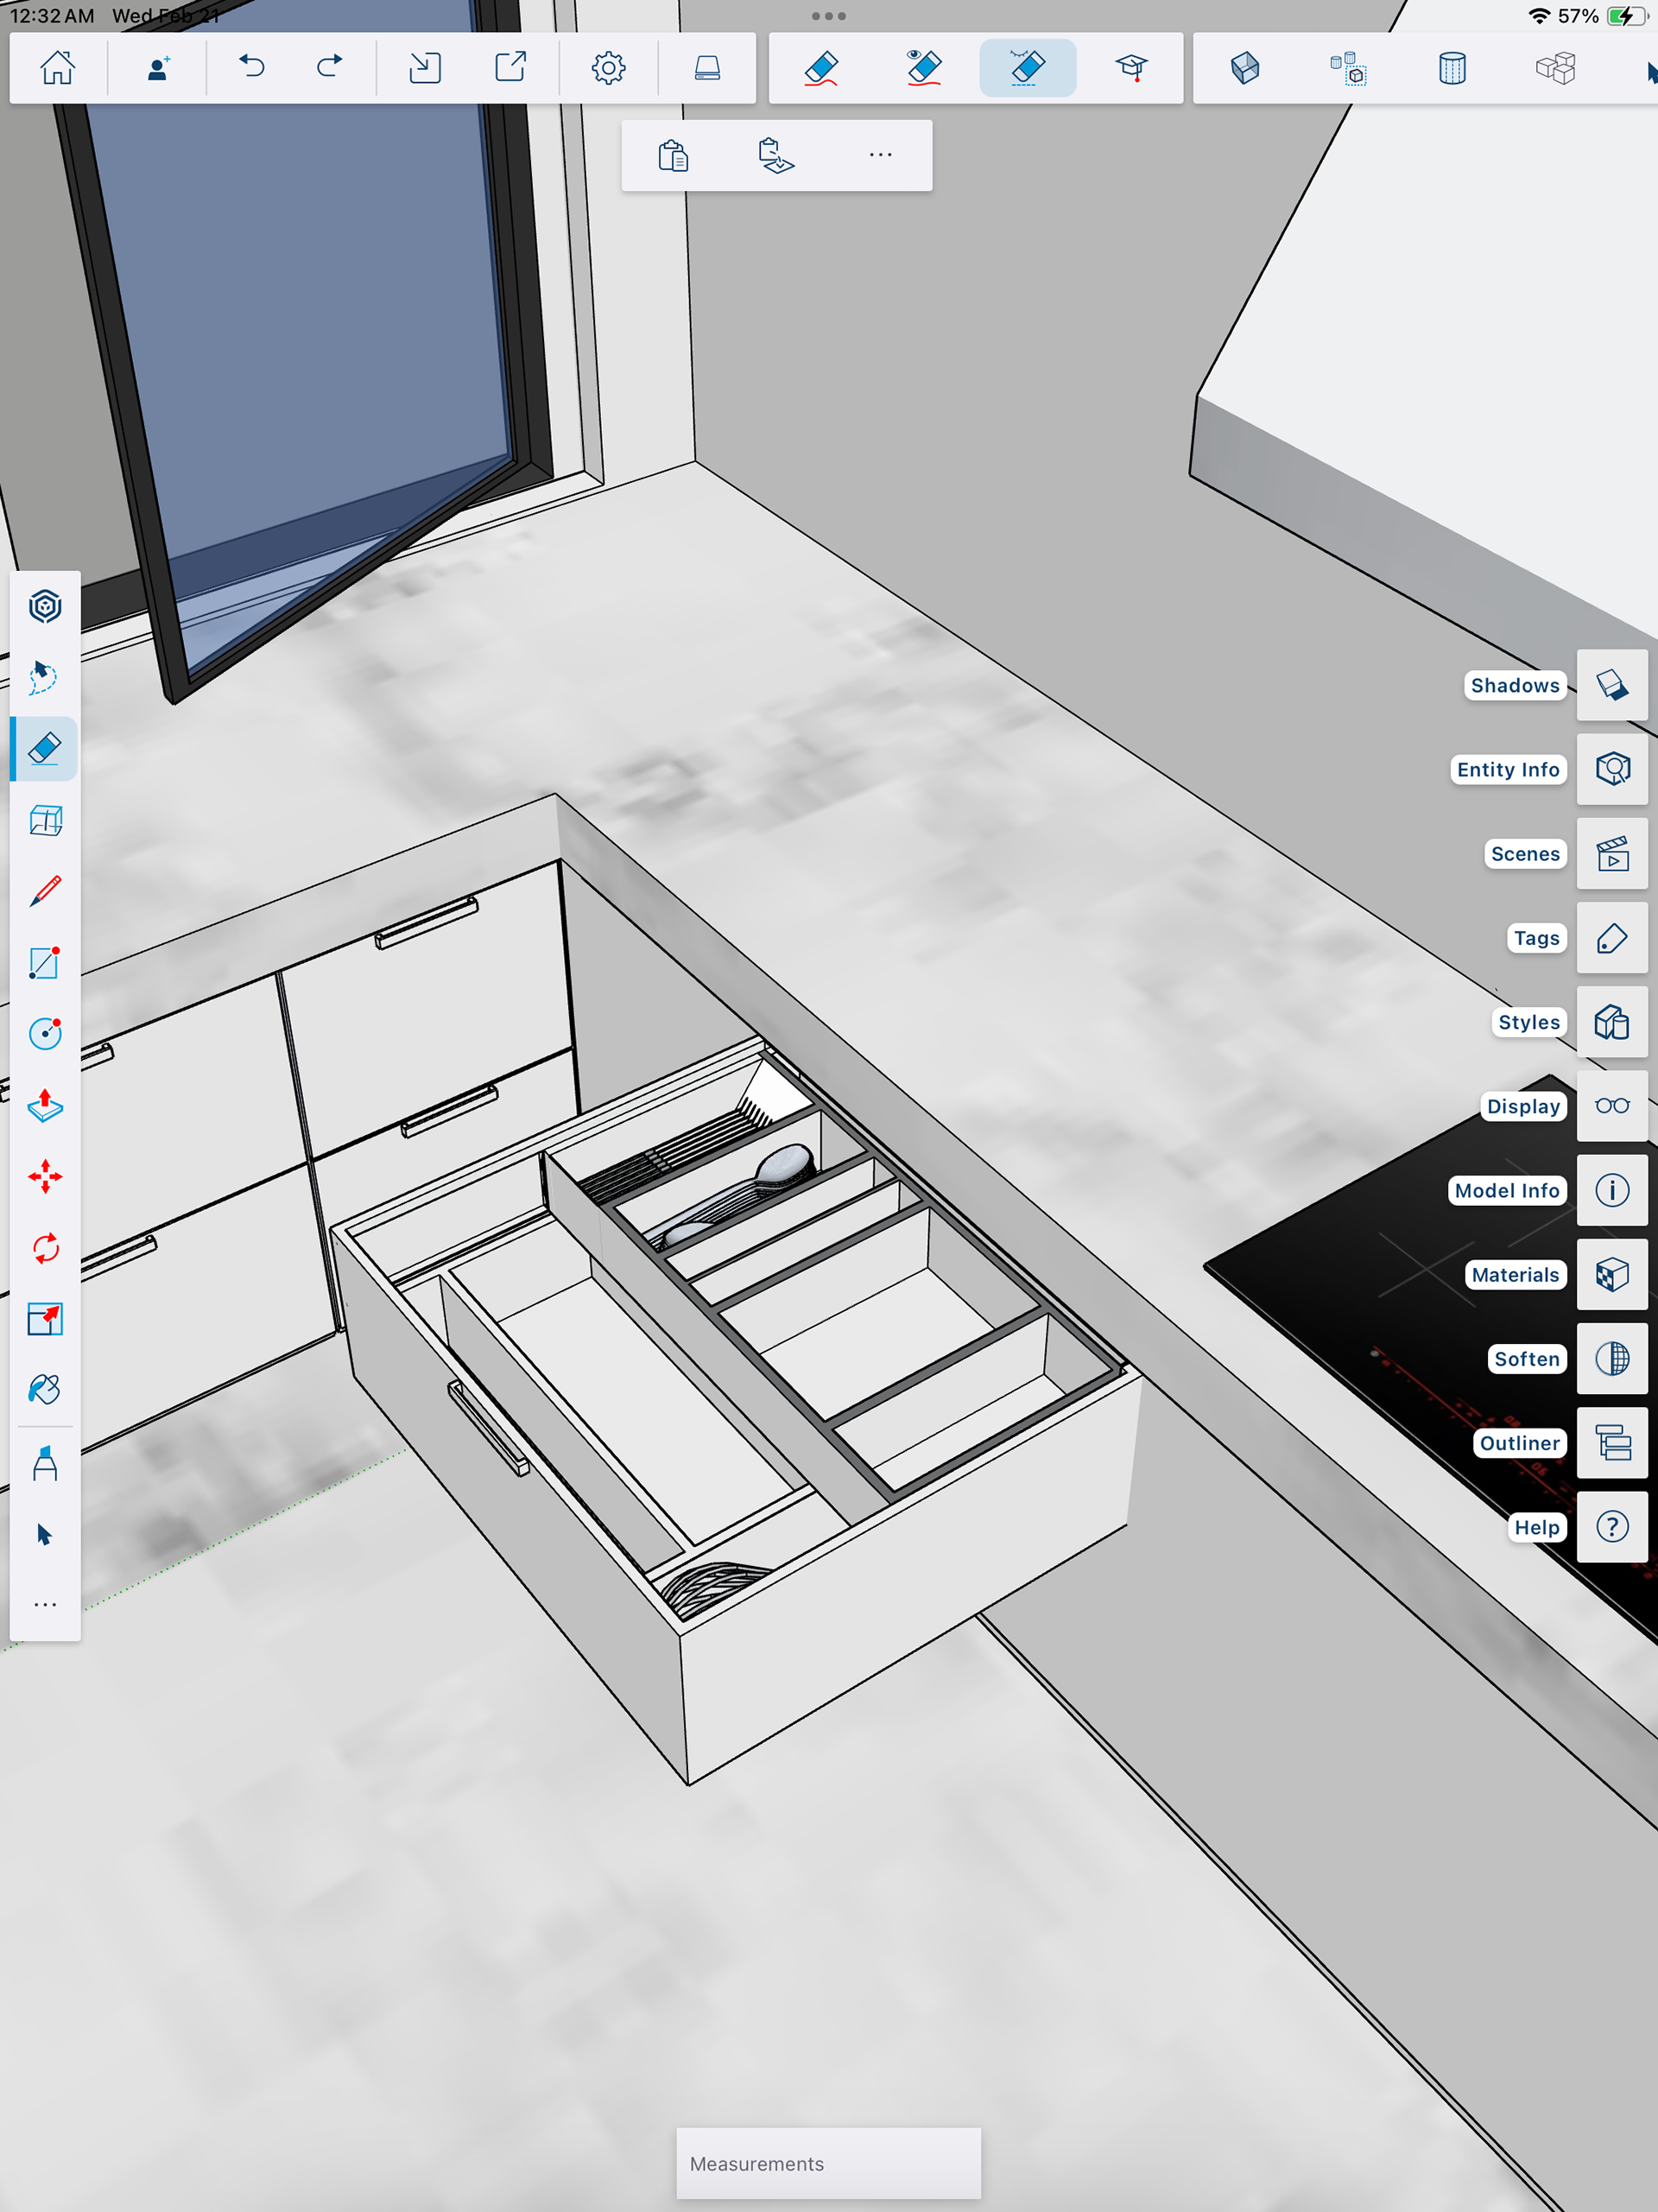Tap the stacked cubes icon

tap(1555, 68)
